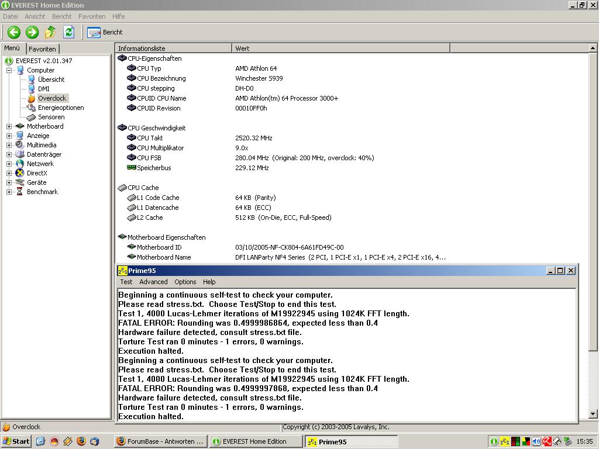
Task: Open the Bericht menu in the menu bar
Action: (x=62, y=16)
